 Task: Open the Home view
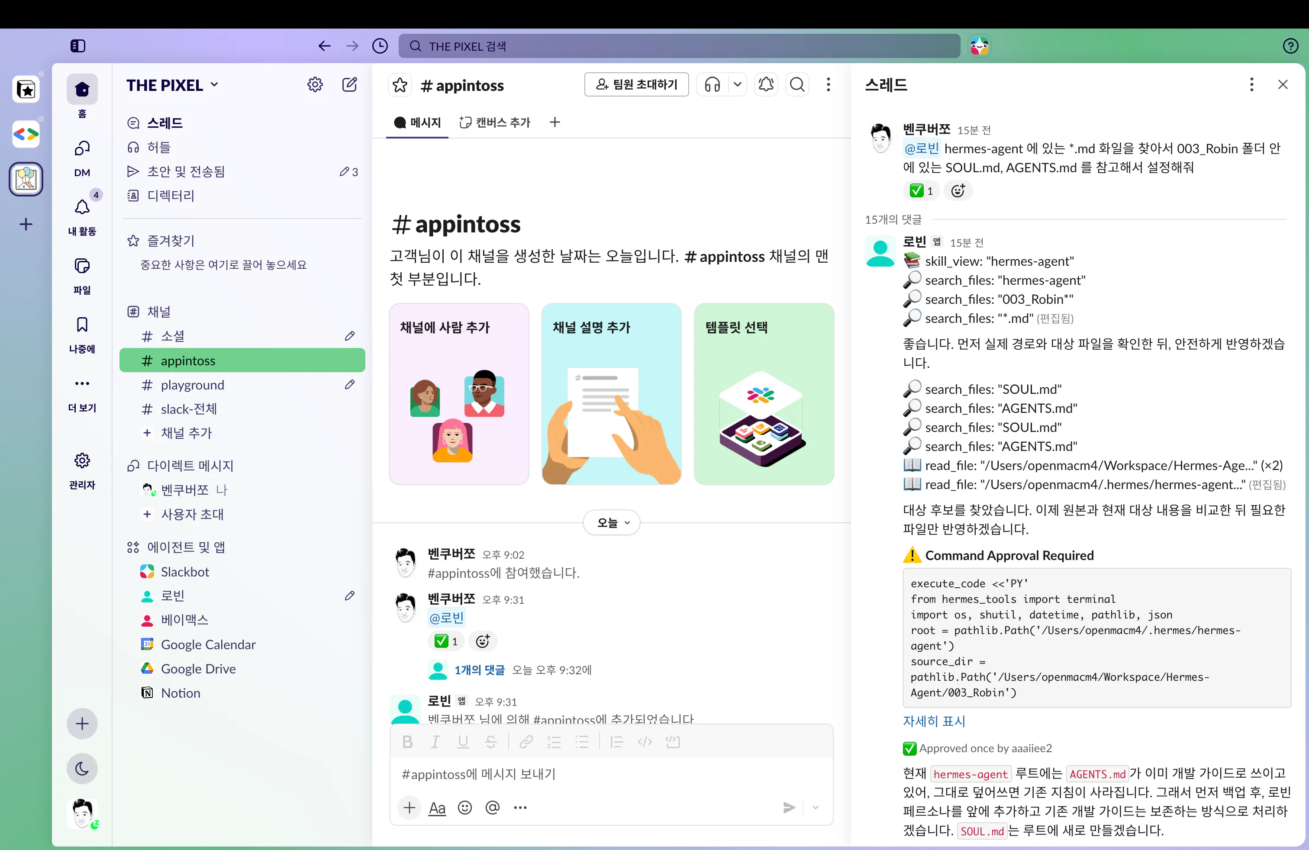coord(82,96)
